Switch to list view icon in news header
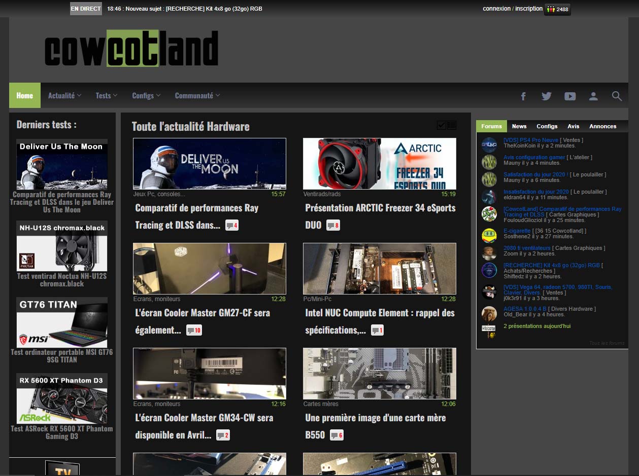 pyautogui.click(x=452, y=125)
